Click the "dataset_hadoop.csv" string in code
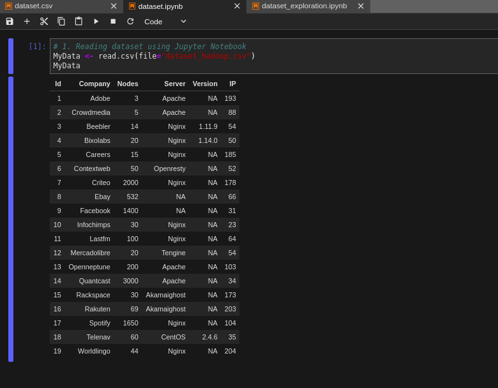The height and width of the screenshot is (388, 498). pos(206,56)
